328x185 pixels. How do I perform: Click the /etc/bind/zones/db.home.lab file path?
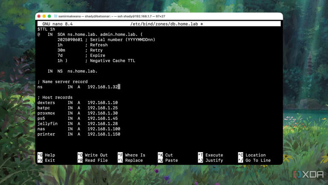[x=164, y=24]
